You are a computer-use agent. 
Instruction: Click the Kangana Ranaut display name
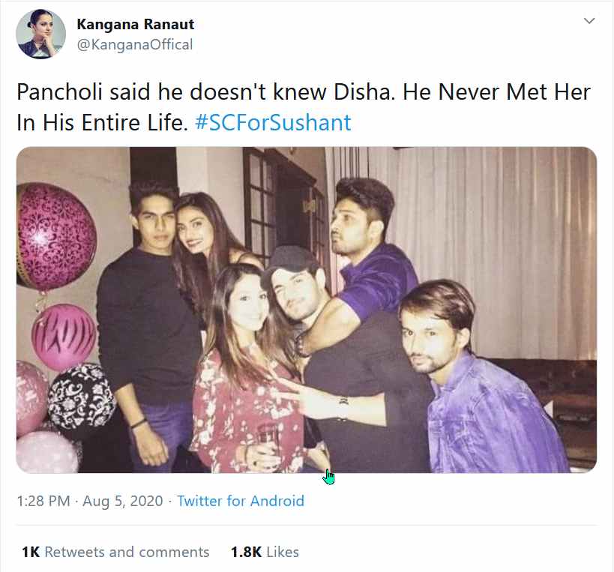pos(136,24)
